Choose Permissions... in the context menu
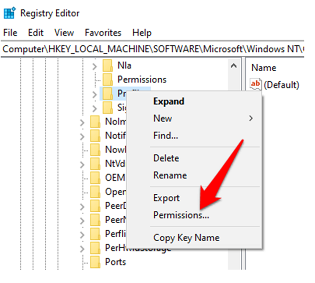 point(194,215)
